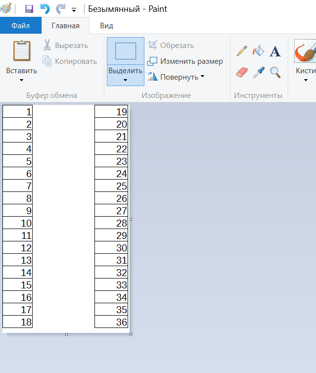Screen dimensions: 316x373
Task: Click the cell containing number 21
Action: pyautogui.click(x=111, y=136)
